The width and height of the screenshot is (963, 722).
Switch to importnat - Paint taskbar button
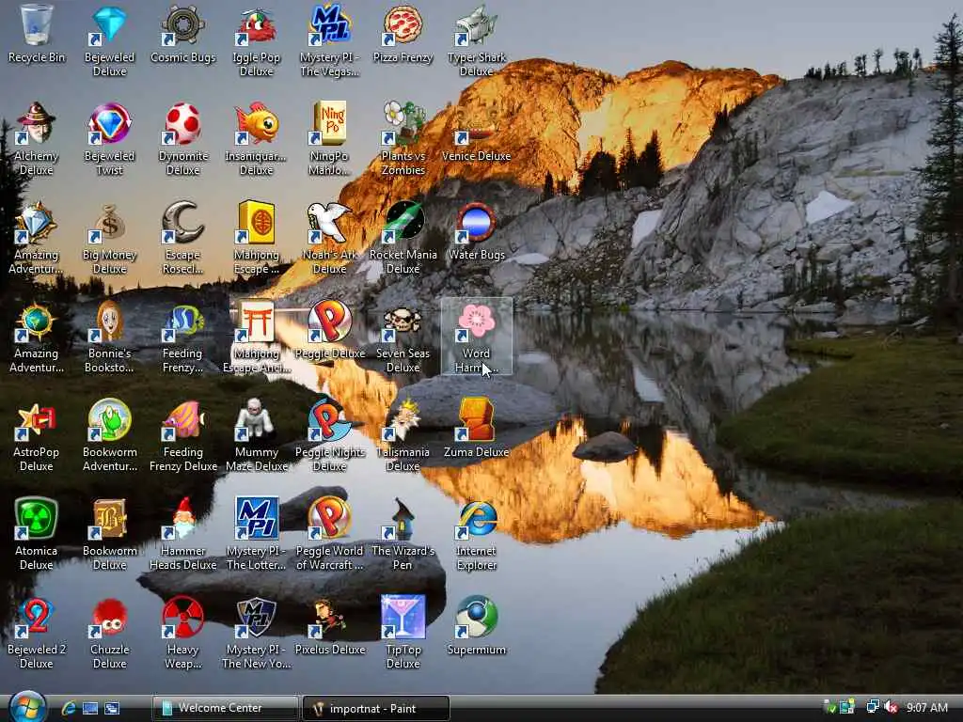coord(376,709)
